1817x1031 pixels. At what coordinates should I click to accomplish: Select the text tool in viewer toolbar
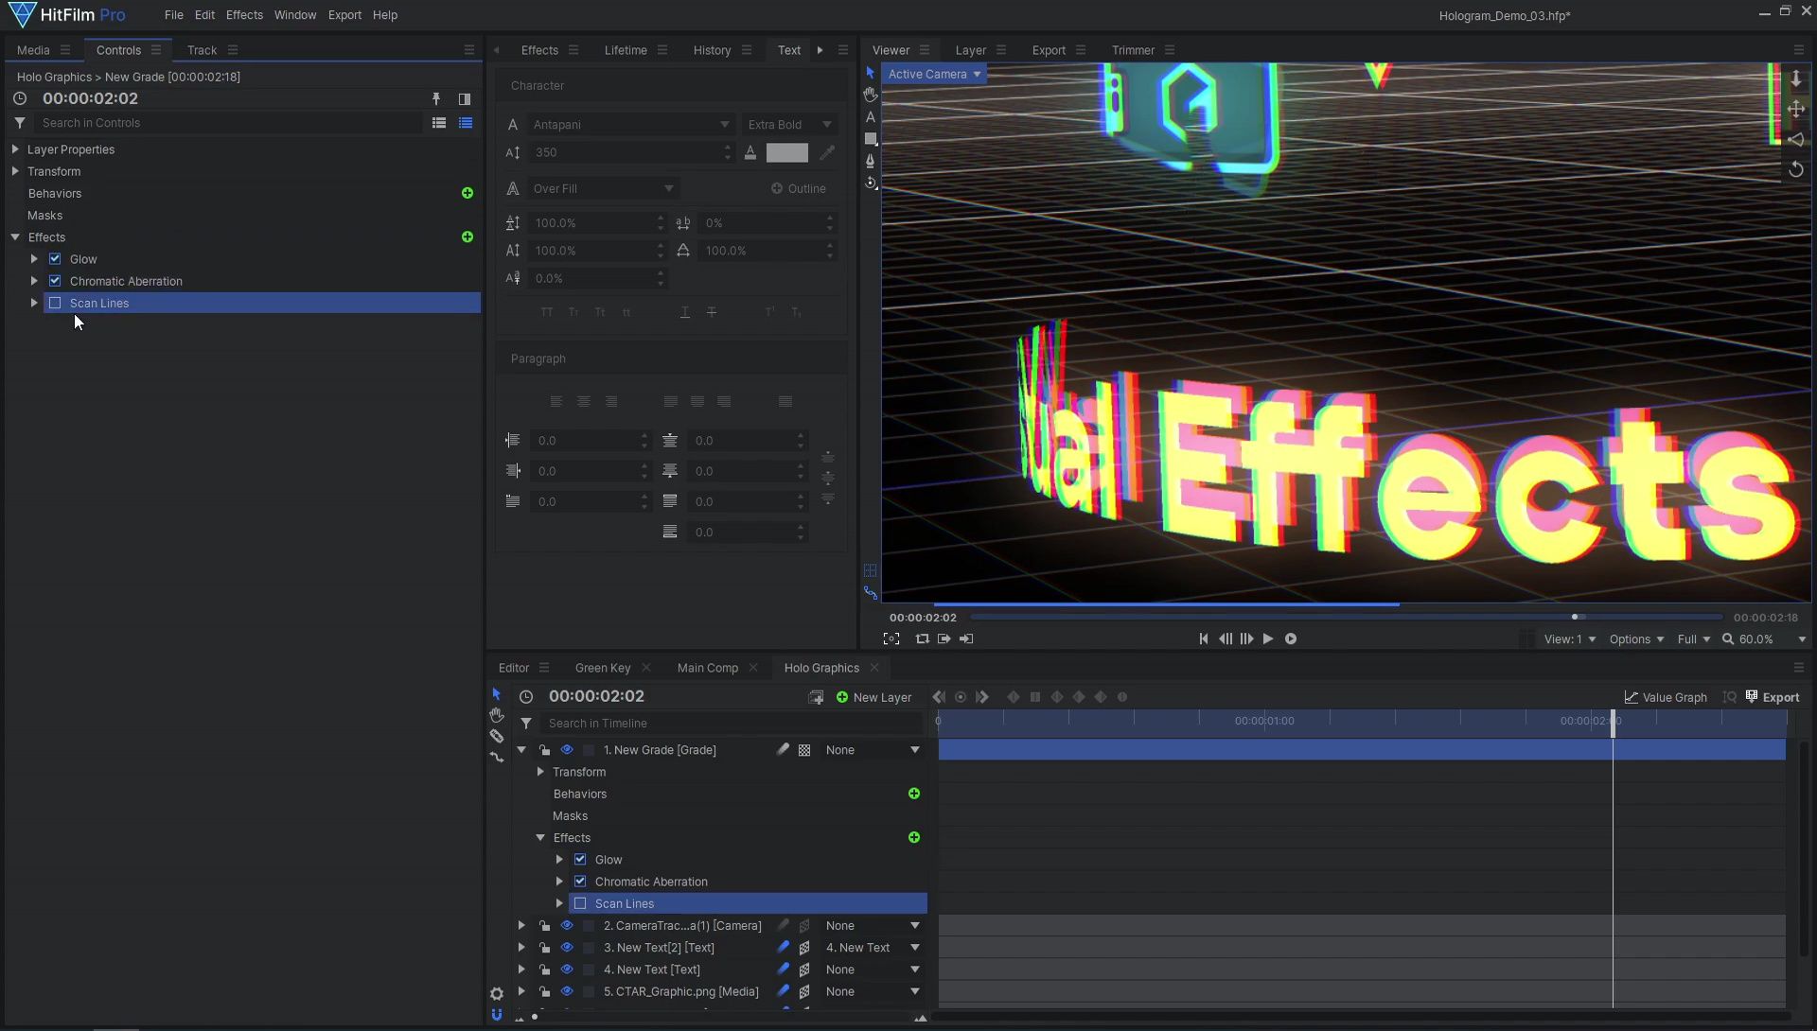[871, 117]
